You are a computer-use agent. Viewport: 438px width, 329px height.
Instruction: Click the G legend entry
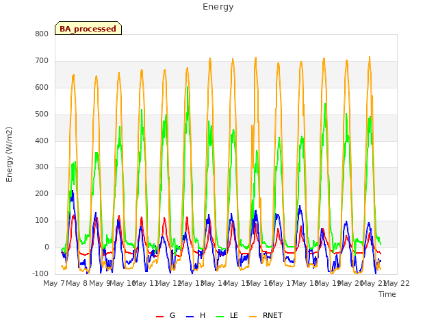166,315
